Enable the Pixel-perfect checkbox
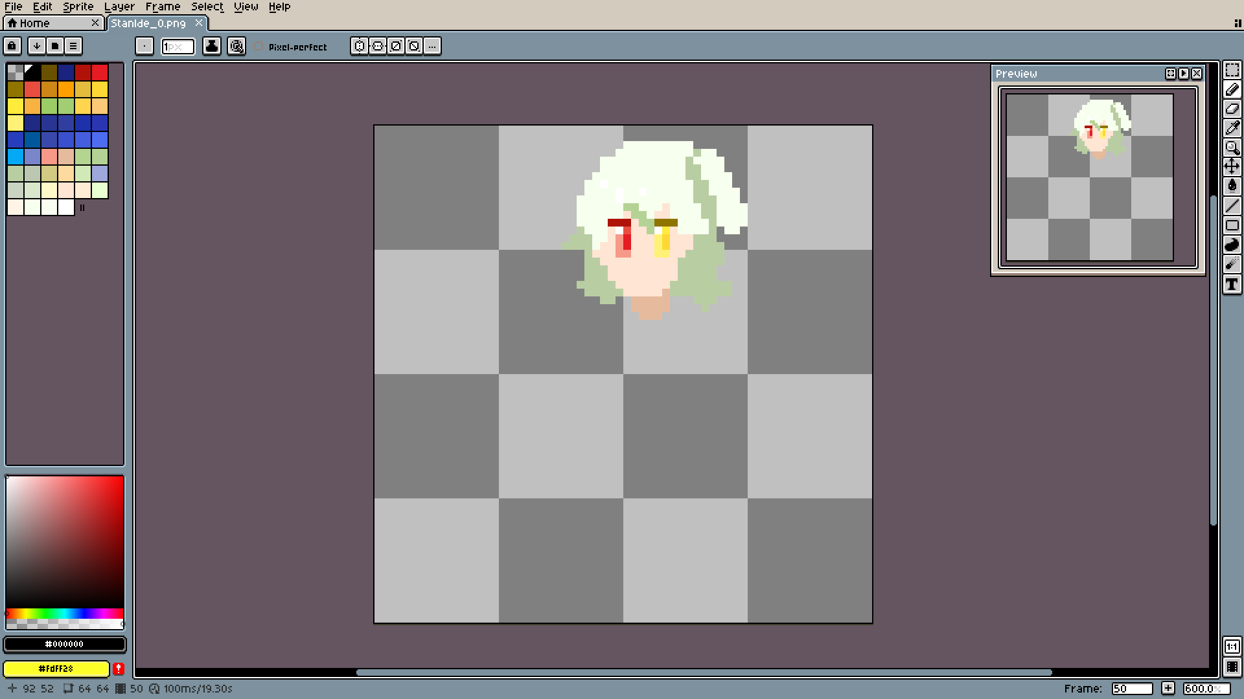Image resolution: width=1244 pixels, height=699 pixels. [259, 47]
